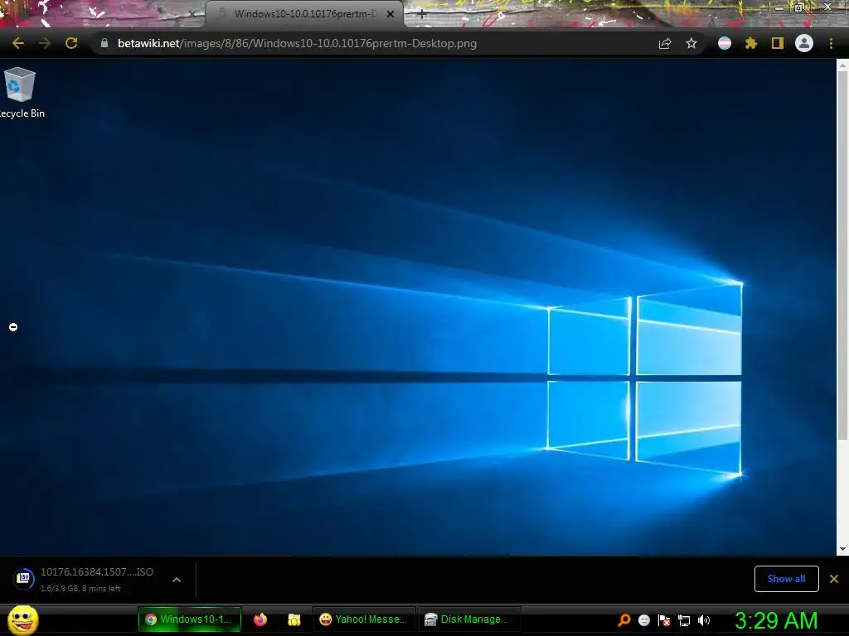This screenshot has width=849, height=636.
Task: Close the Windows10-10.0.10176prertm tab
Action: click(x=391, y=14)
